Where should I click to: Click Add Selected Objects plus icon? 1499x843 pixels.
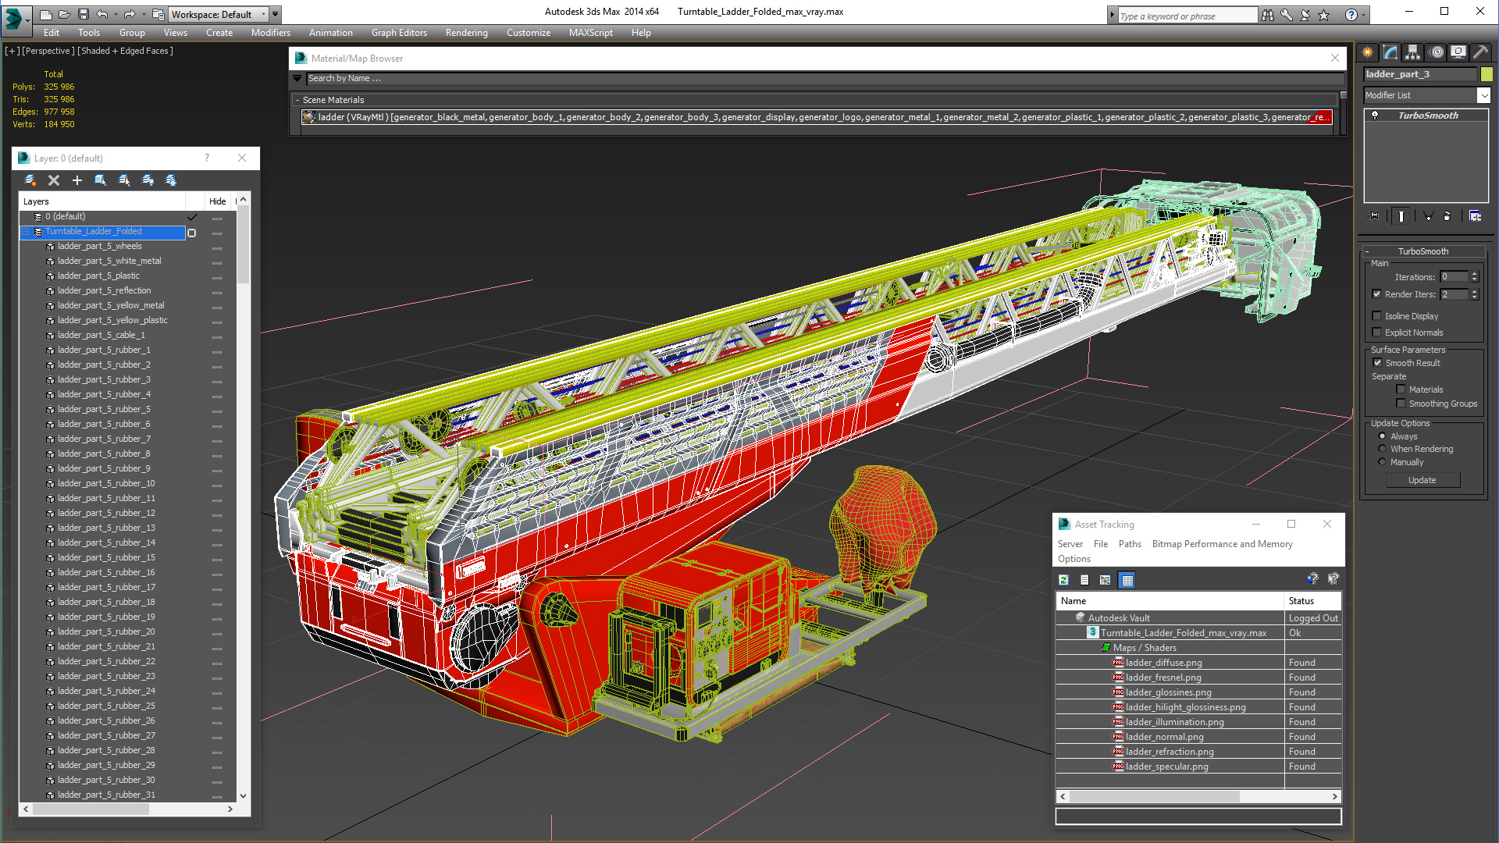pos(77,180)
